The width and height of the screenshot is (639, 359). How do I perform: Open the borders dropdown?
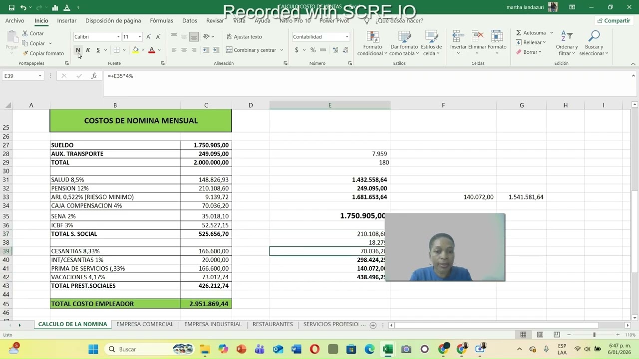point(123,50)
